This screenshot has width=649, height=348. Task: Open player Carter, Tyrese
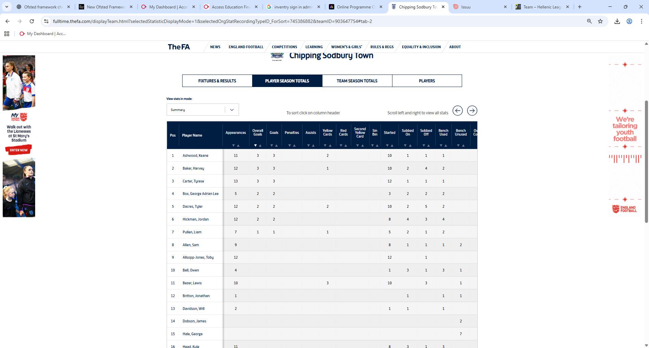pos(193,181)
